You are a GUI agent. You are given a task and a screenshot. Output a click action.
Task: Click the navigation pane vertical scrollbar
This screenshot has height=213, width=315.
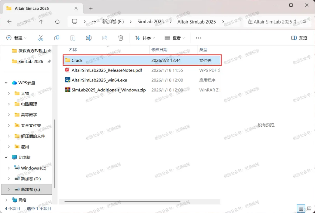(x=55, y=154)
